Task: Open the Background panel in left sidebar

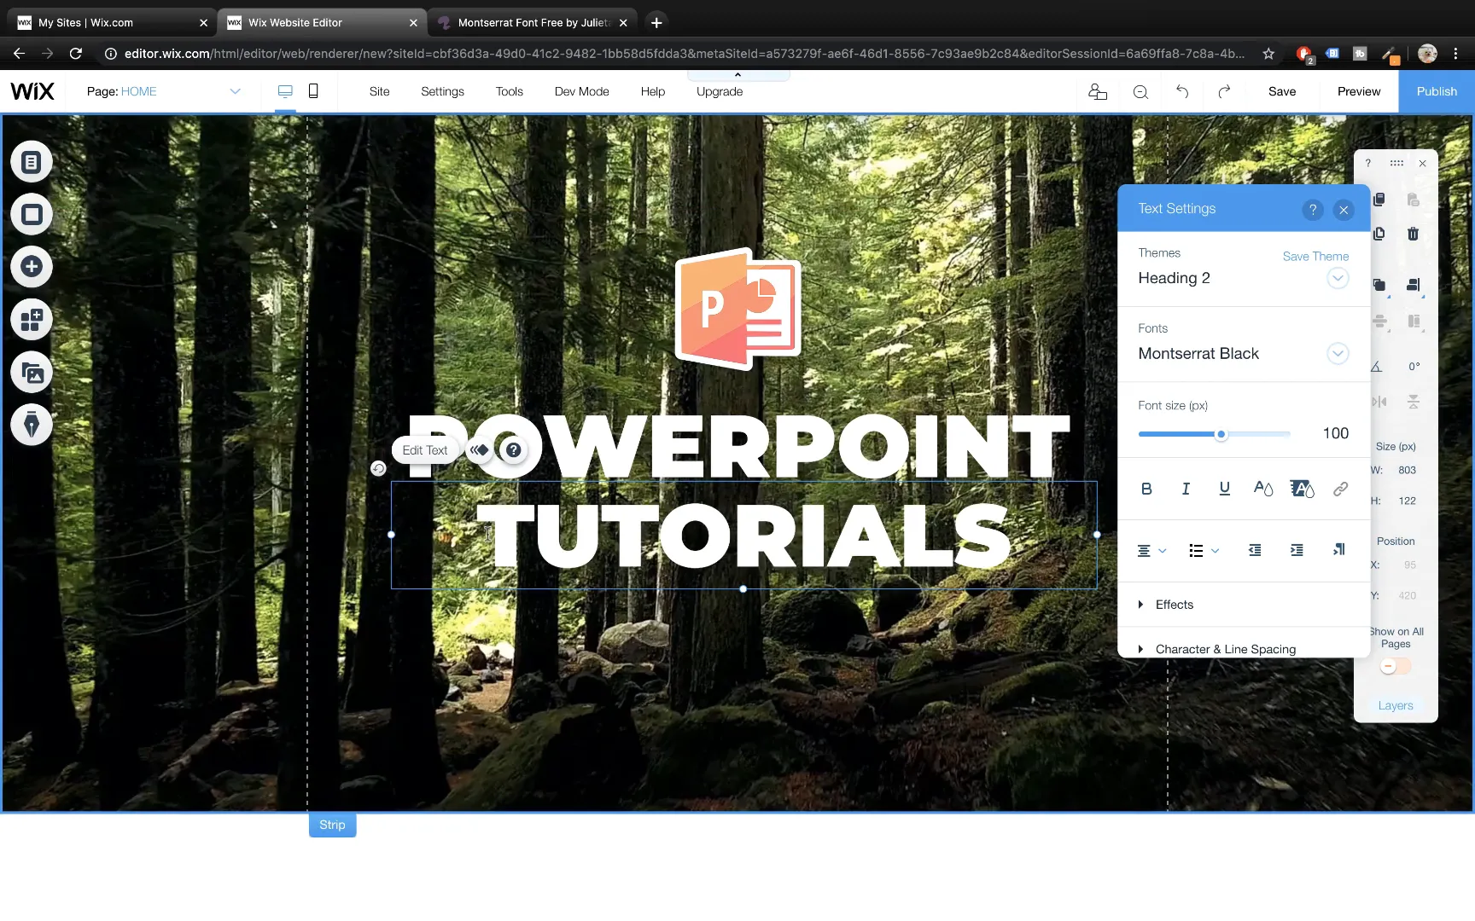Action: (32, 215)
